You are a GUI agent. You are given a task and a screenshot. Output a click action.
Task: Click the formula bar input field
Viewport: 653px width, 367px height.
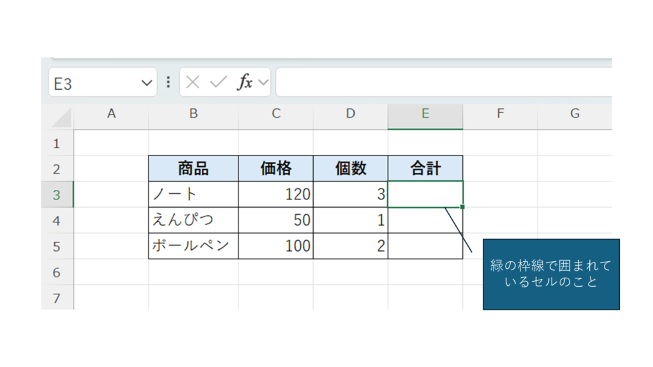pyautogui.click(x=440, y=83)
